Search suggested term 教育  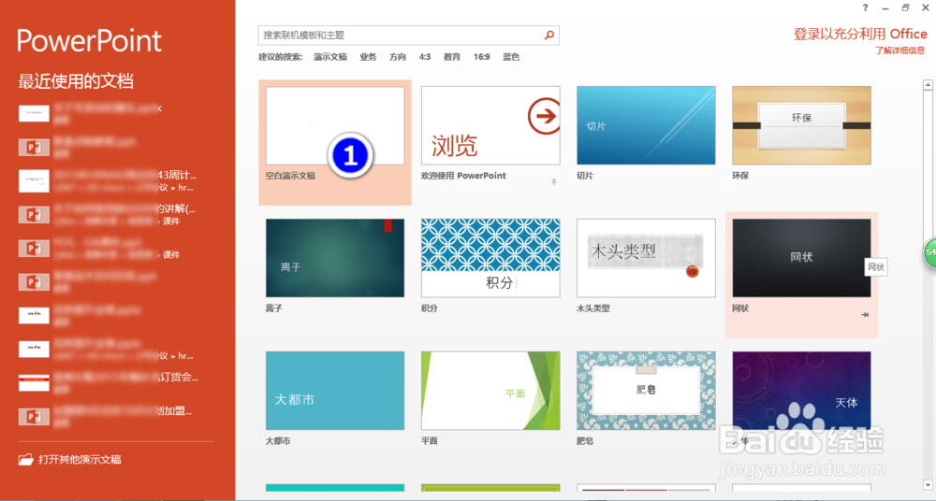click(x=452, y=57)
